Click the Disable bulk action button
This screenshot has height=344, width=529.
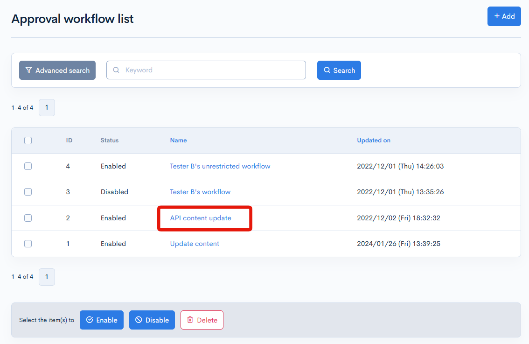(152, 320)
